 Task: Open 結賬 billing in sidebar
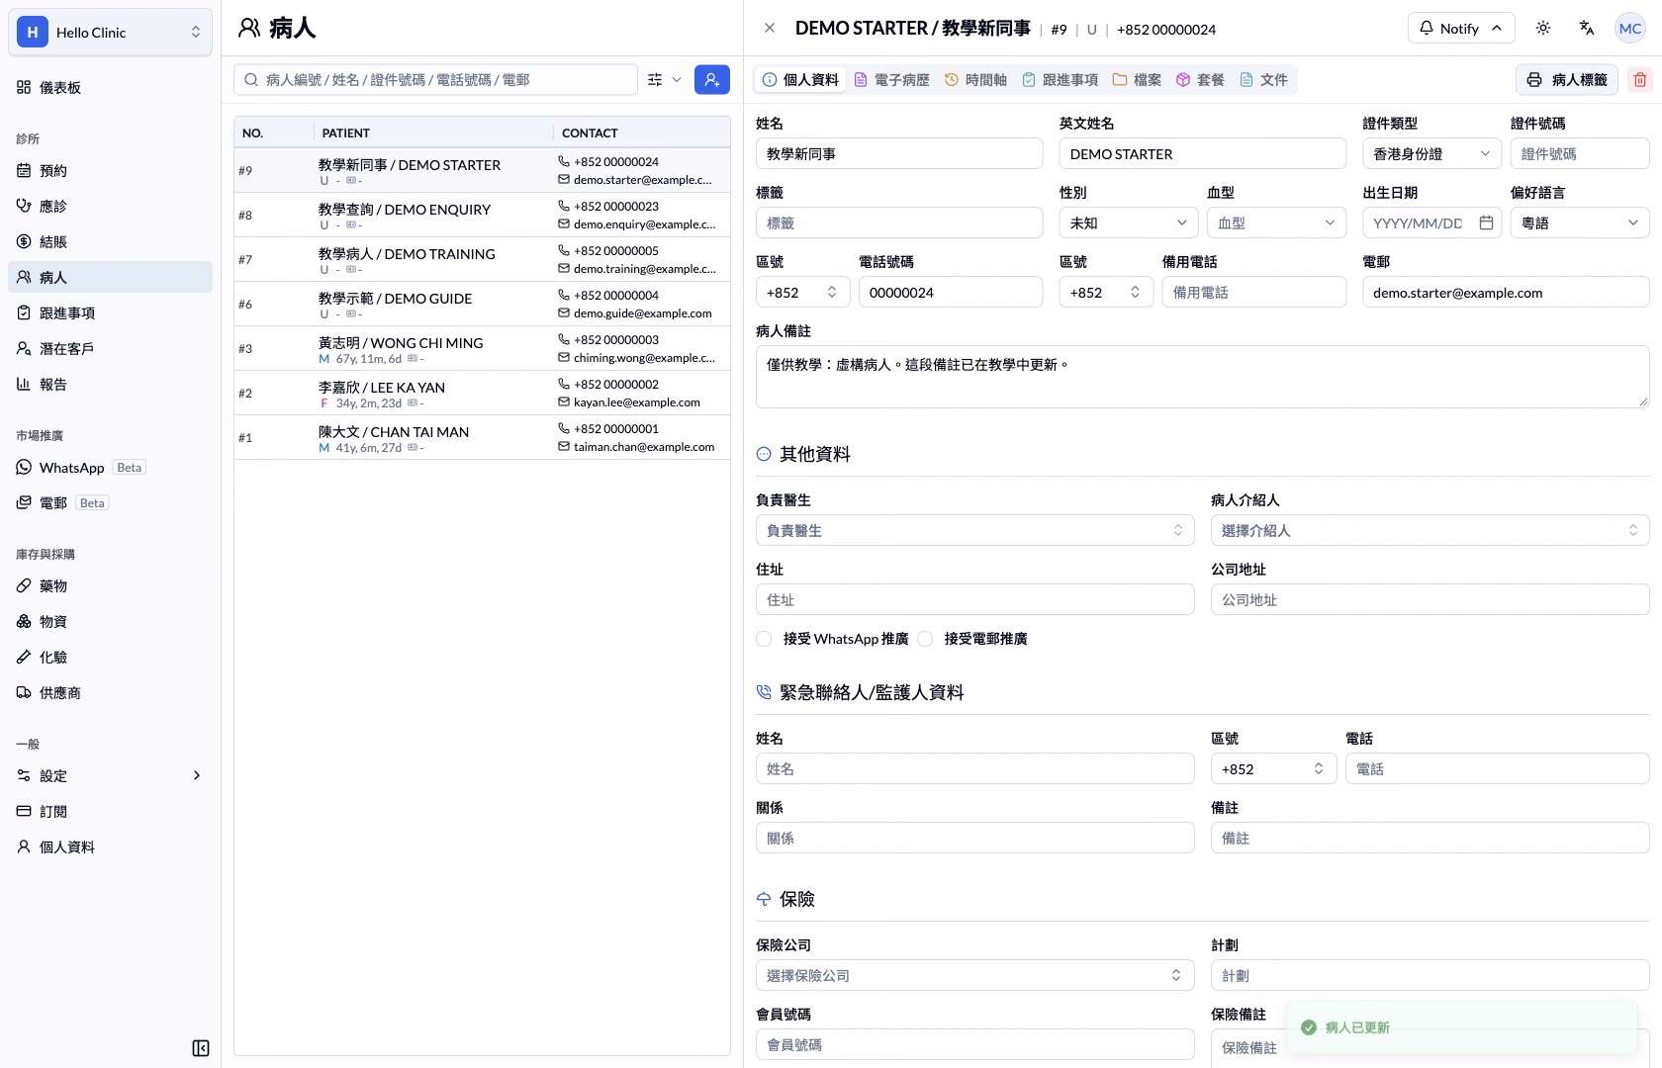(x=110, y=241)
